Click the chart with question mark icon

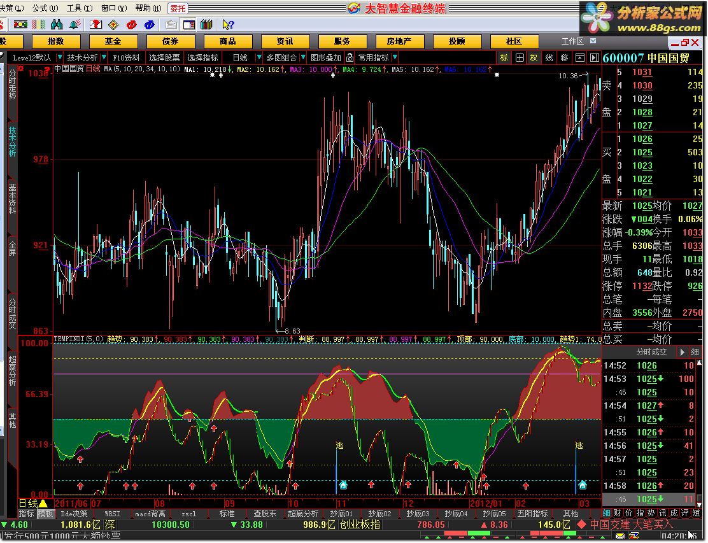click(x=96, y=25)
